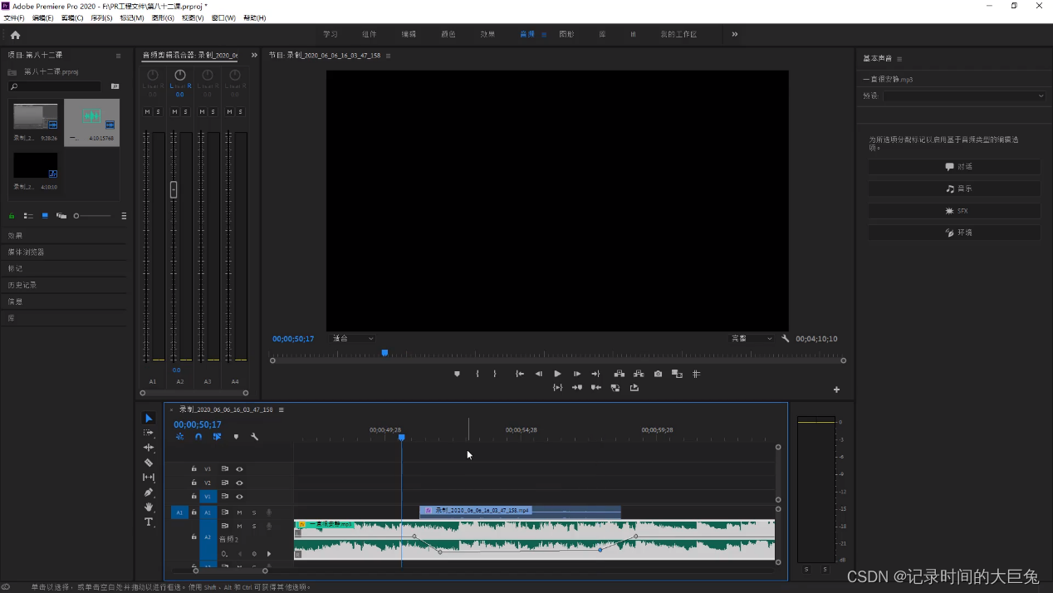Click the Play button in Program monitor

[557, 374]
